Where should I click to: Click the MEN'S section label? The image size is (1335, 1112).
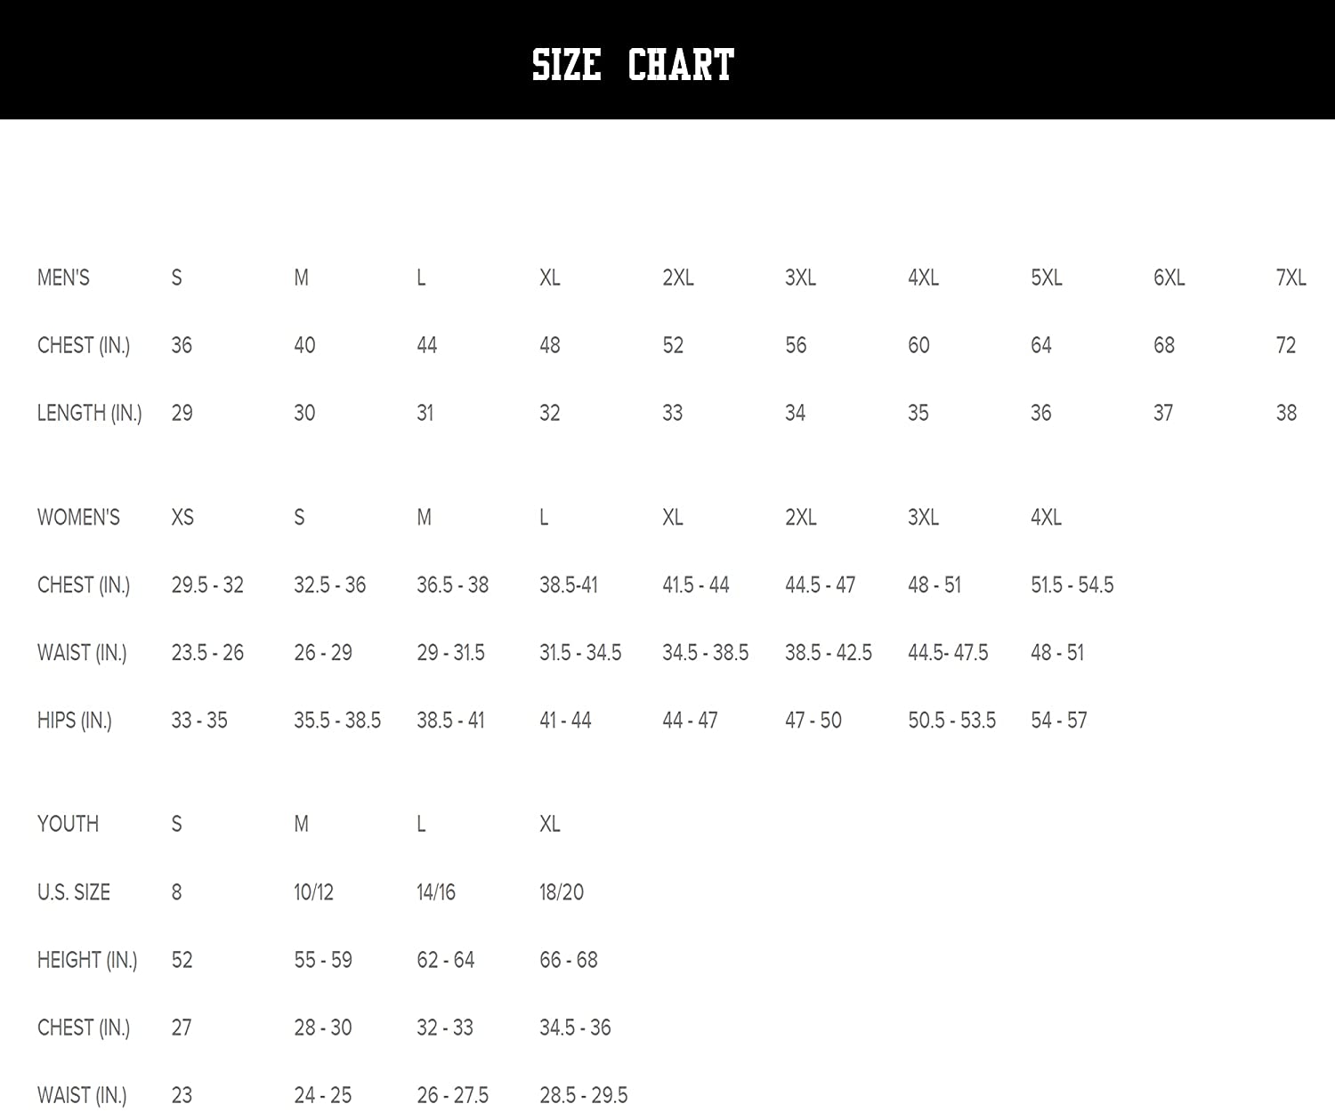click(63, 278)
